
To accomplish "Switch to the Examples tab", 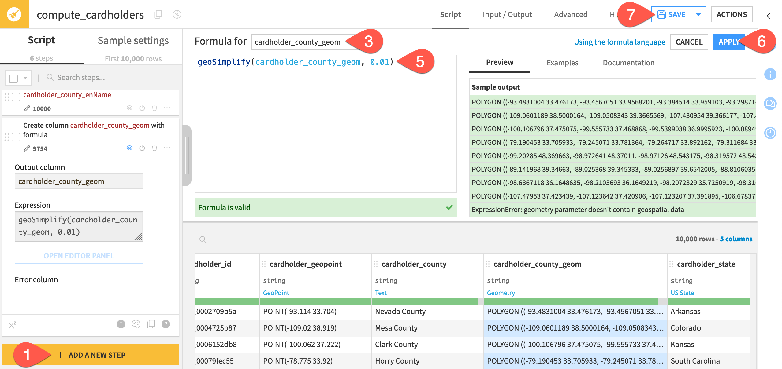I will [x=562, y=63].
